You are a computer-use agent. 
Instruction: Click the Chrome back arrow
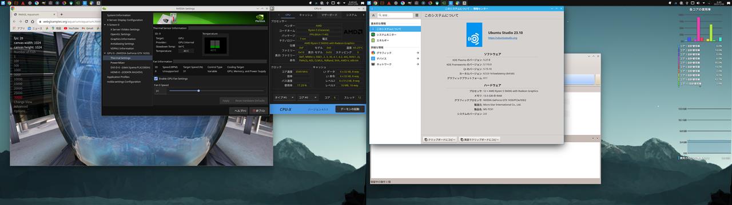(14, 21)
